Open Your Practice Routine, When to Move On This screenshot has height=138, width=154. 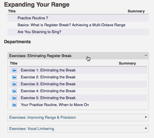(55, 105)
